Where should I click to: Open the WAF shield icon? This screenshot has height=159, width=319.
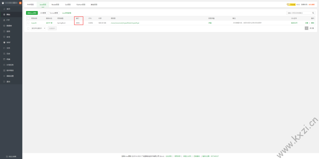coord(4,42)
